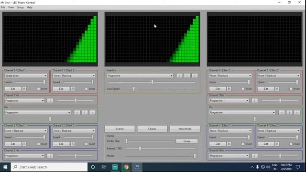Toggle Invert for Channel 3 Effect 1

pyautogui.click(x=243, y=89)
